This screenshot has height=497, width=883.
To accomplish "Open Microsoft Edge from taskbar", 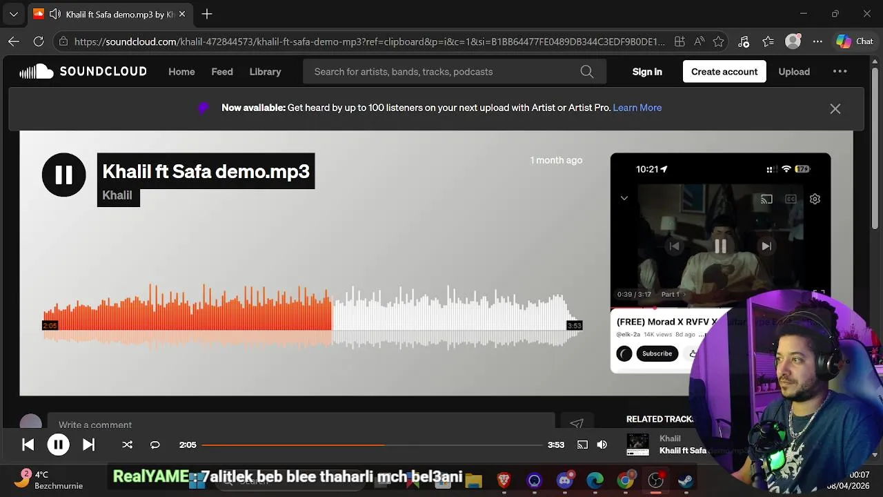I will [595, 480].
